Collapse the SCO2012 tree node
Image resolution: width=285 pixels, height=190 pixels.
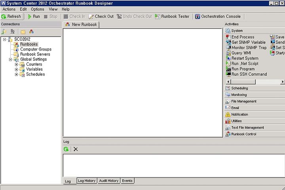click(x=4, y=39)
